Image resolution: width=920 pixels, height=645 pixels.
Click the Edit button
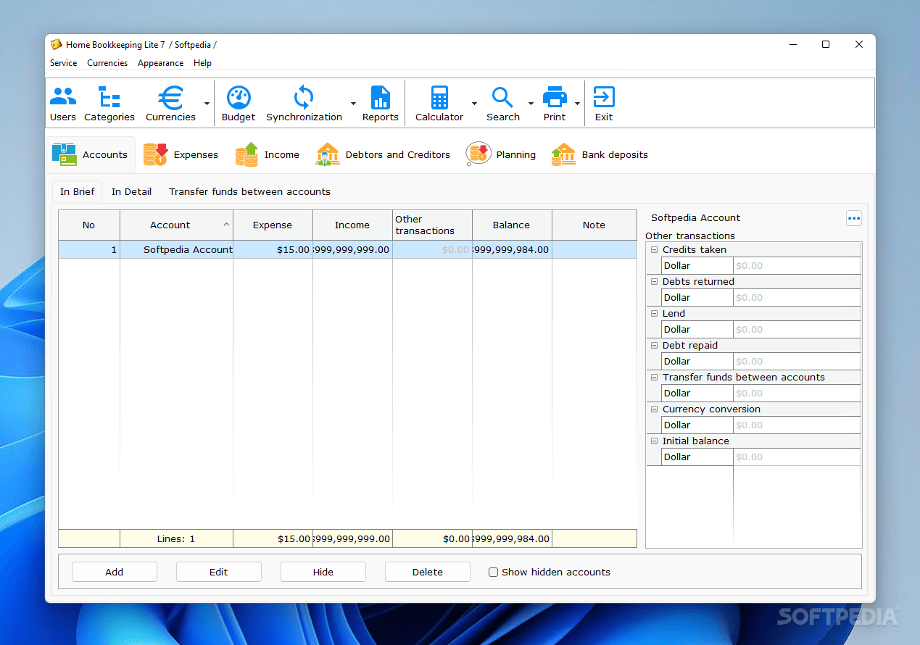(219, 572)
